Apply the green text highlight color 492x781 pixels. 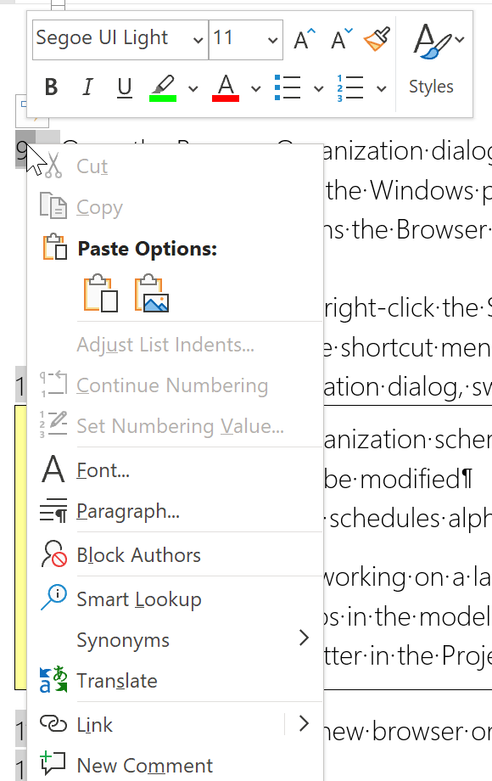click(163, 87)
